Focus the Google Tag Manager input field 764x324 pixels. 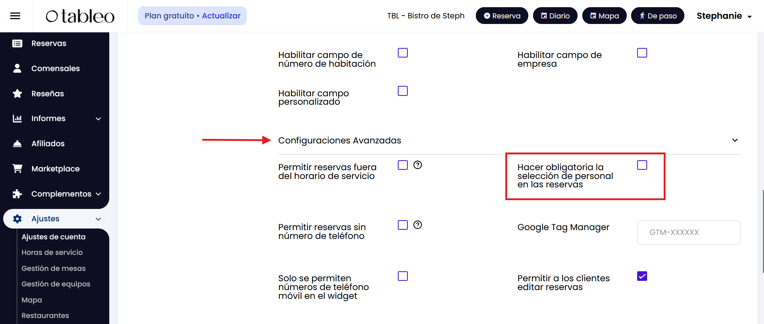pyautogui.click(x=688, y=233)
